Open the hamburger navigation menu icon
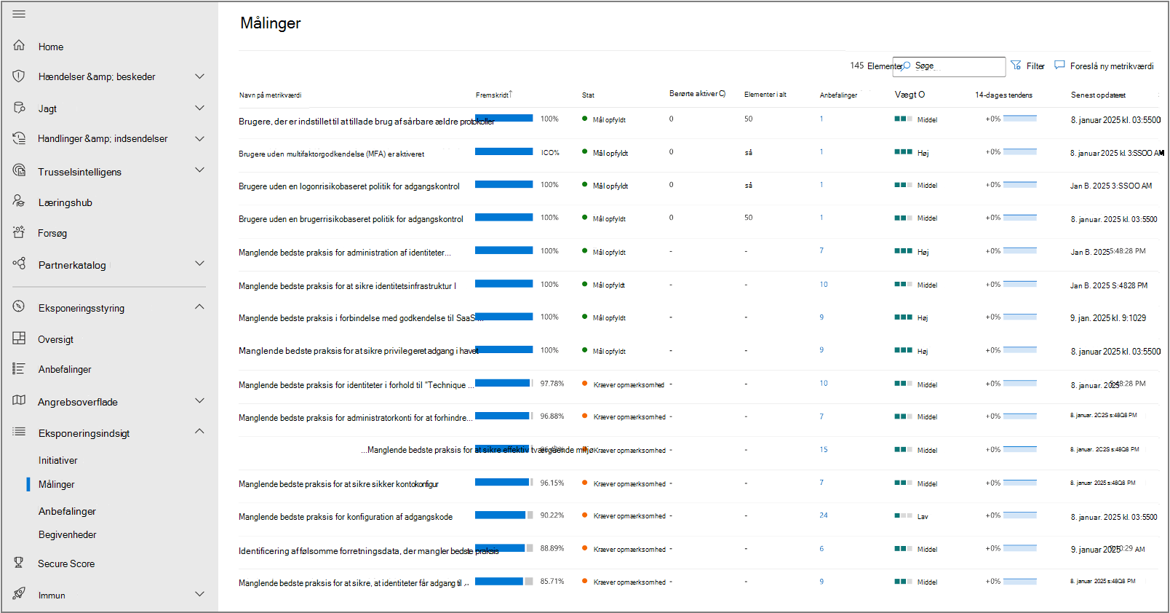This screenshot has height=613, width=1170. click(19, 14)
